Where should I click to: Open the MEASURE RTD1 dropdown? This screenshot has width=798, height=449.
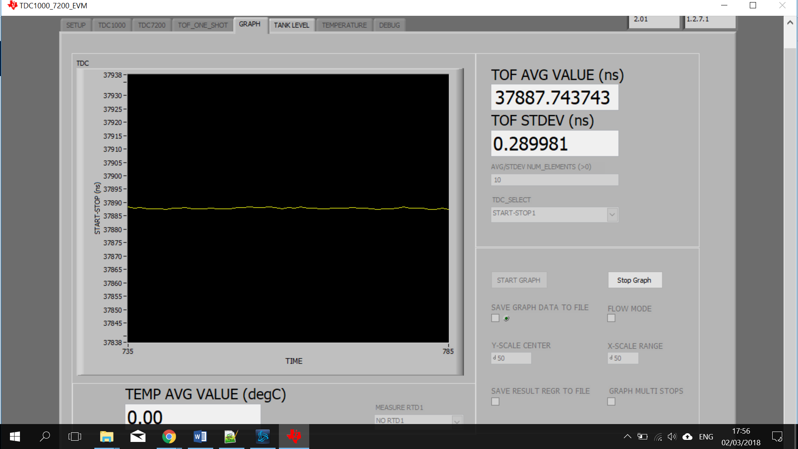coord(457,421)
